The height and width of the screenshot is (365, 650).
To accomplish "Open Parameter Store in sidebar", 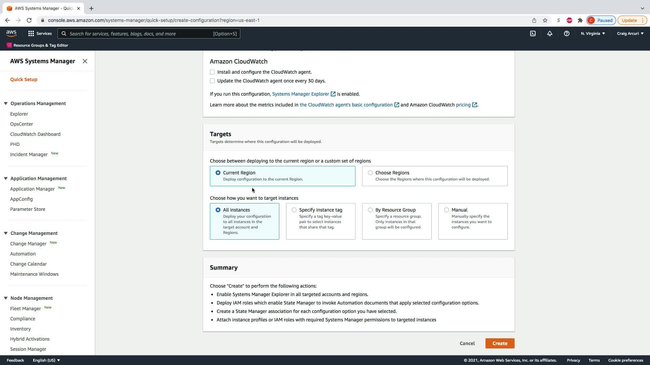I will [x=28, y=209].
